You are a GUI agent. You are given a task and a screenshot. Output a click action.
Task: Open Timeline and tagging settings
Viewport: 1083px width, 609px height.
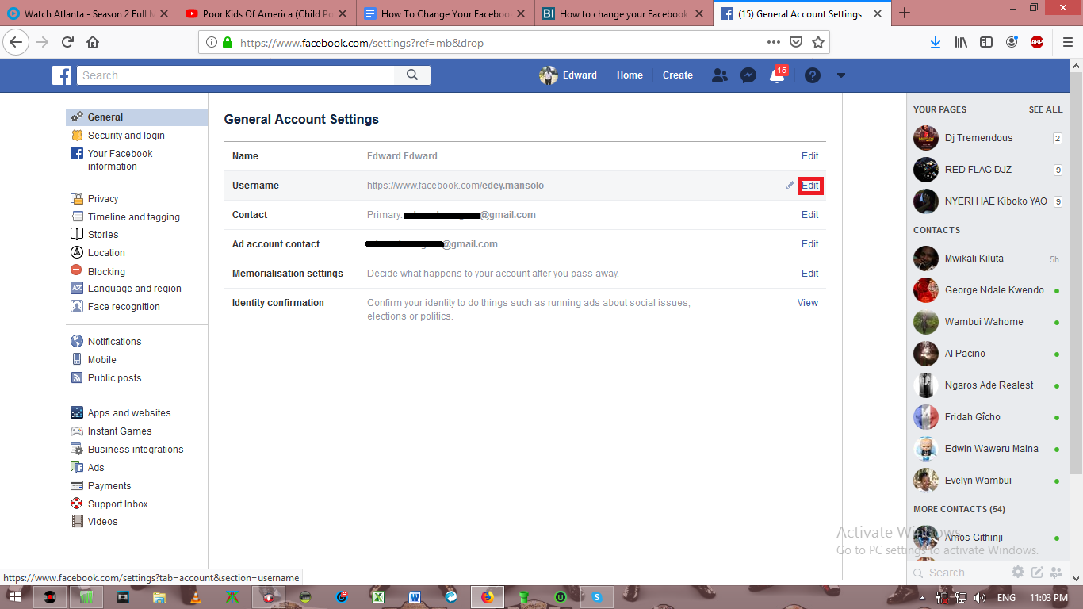point(133,217)
